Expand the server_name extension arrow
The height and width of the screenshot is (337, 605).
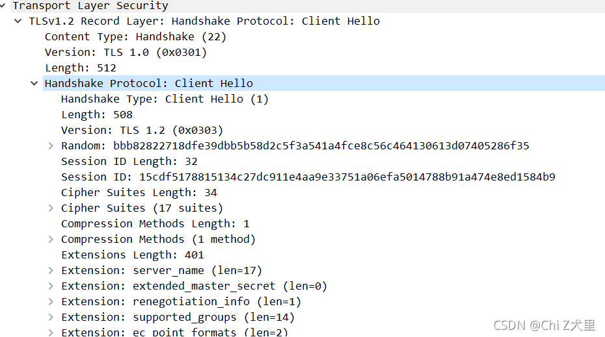tap(51, 270)
